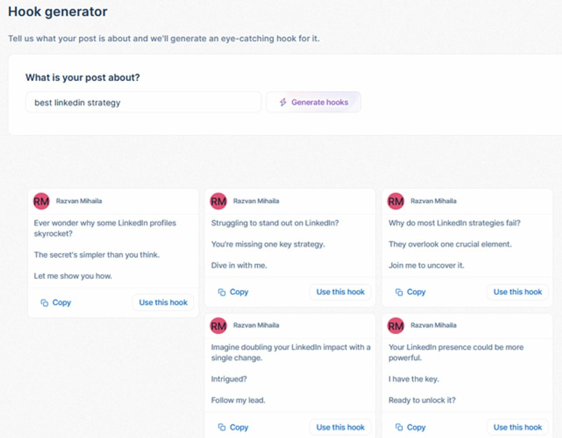
Task: Click Razvan Mihaila's name on the bottom-right card
Action: [x=434, y=325]
